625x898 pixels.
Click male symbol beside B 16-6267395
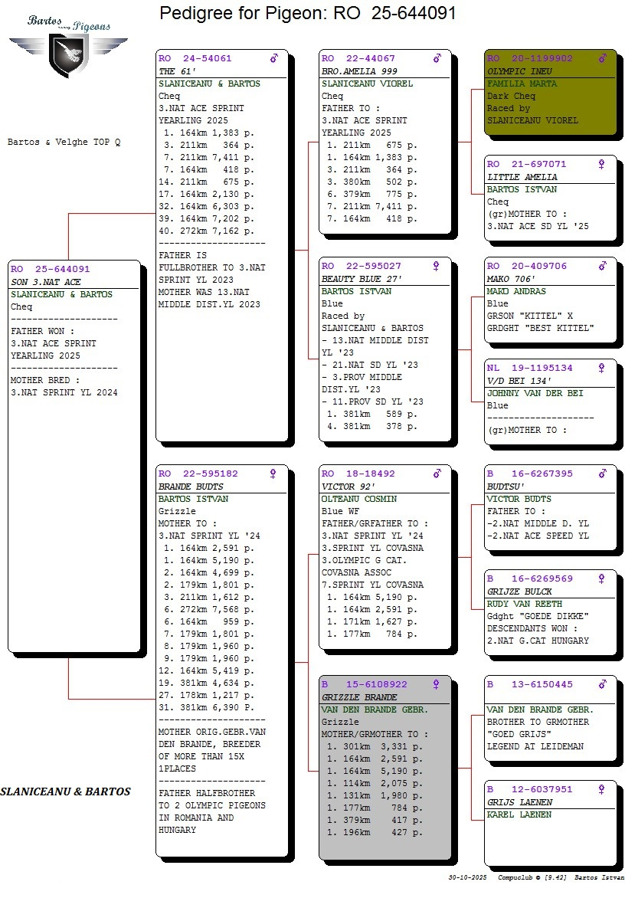(602, 474)
